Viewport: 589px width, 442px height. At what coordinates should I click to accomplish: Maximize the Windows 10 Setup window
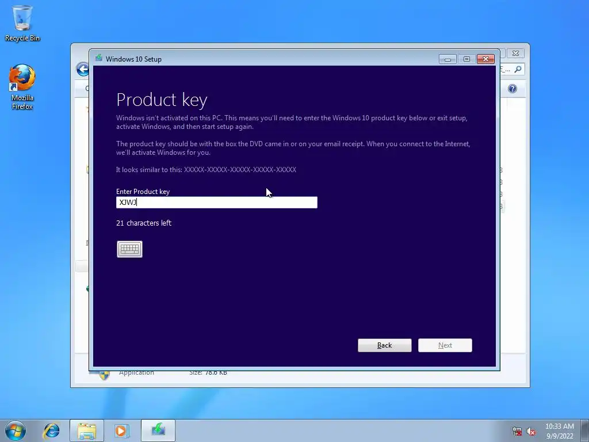coord(466,59)
